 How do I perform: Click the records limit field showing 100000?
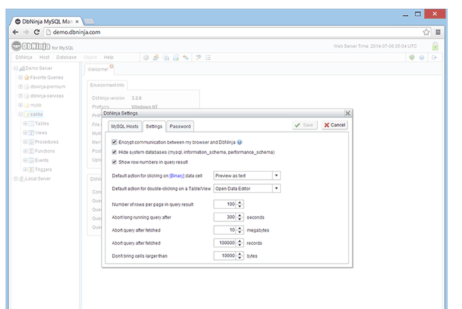[225, 243]
